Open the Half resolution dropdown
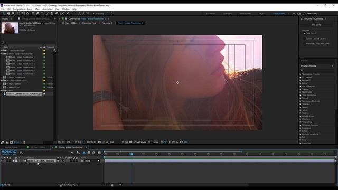 click(117, 142)
